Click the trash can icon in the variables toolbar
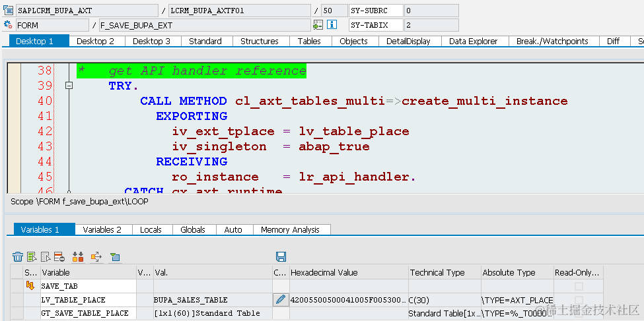This screenshot has height=321, width=644. point(18,257)
